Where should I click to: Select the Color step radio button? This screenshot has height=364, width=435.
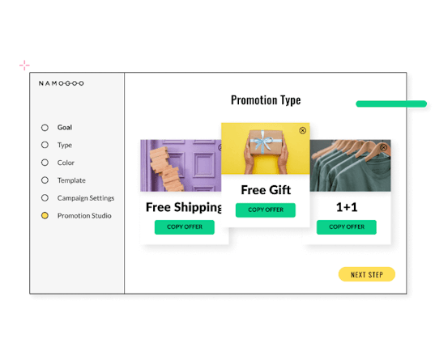(x=45, y=163)
